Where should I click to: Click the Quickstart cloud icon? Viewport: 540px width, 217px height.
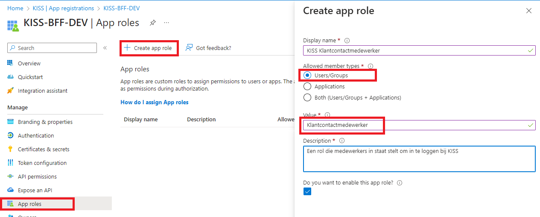(x=11, y=77)
